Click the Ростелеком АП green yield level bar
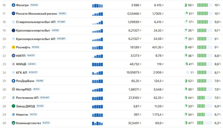Image resolution: width=223 pixels, height=128 pixels. click(205, 98)
